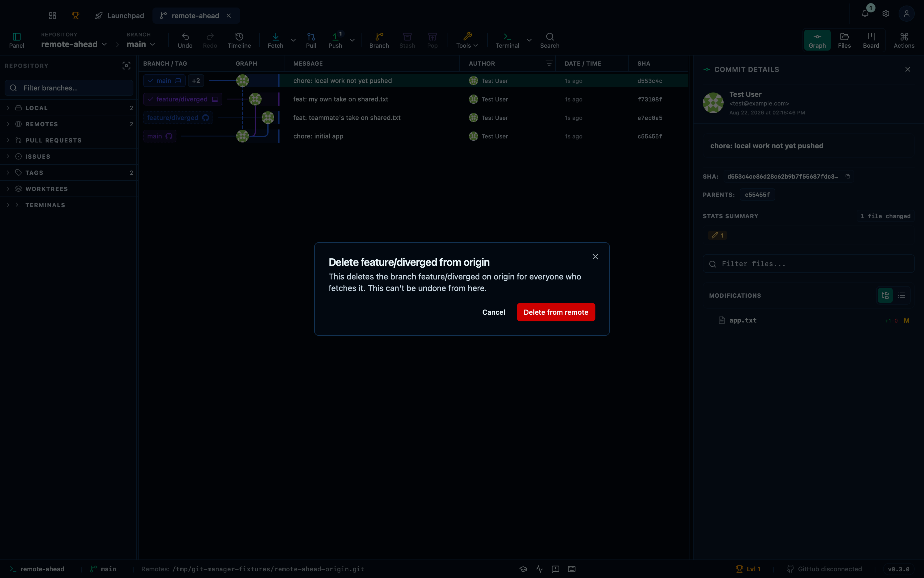Screen dimensions: 924x578
Task: Open the Author column filter icon
Action: 549,64
